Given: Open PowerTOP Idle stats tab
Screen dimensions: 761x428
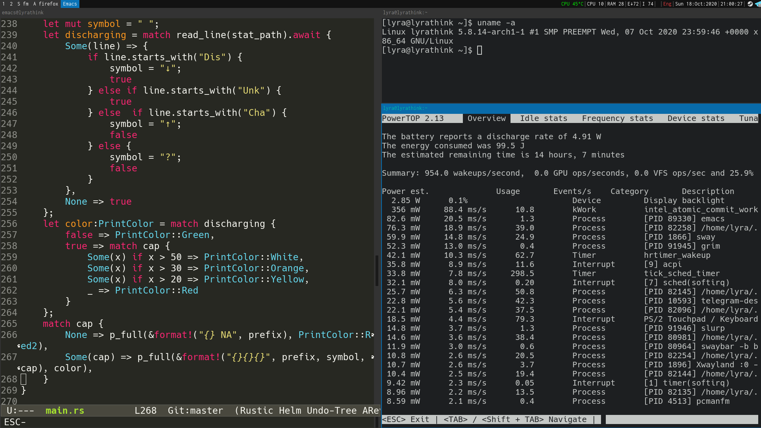Looking at the screenshot, I should pyautogui.click(x=543, y=118).
